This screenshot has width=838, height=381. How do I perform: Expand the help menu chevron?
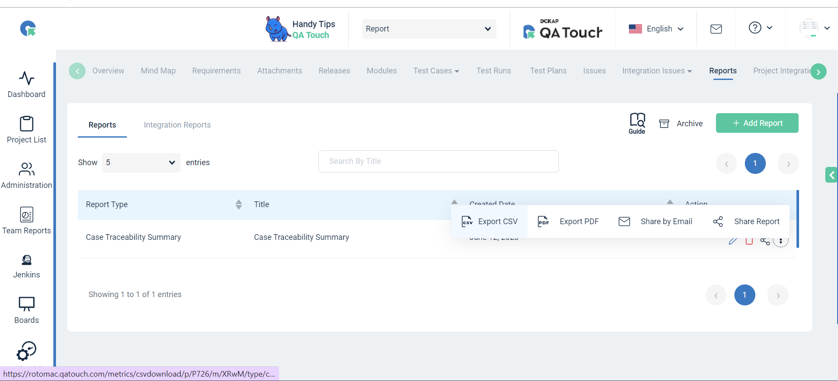770,28
